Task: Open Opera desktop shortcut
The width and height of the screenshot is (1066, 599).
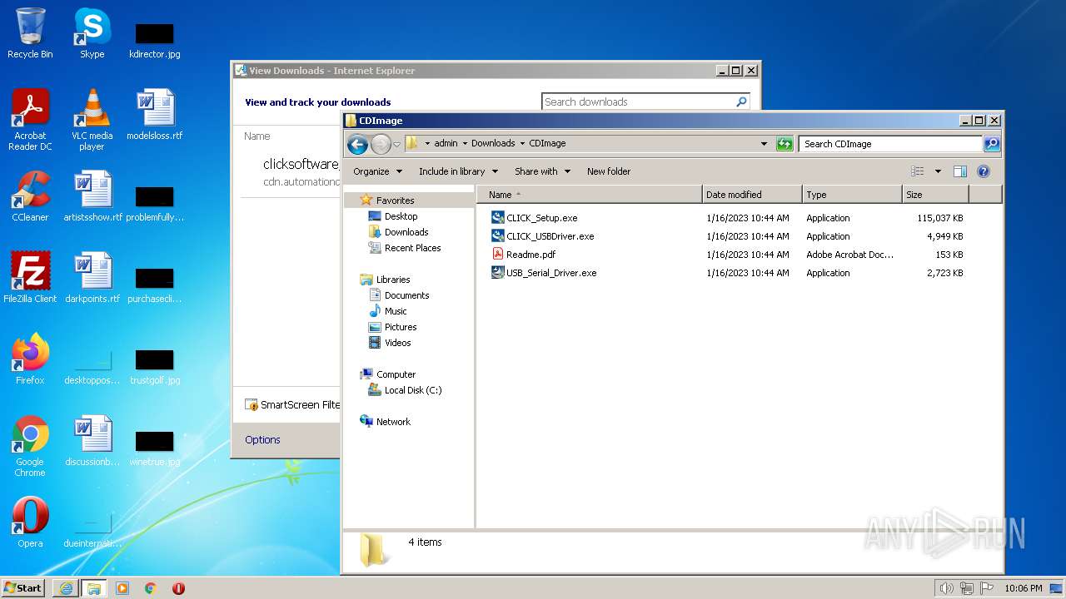Action: [30, 522]
